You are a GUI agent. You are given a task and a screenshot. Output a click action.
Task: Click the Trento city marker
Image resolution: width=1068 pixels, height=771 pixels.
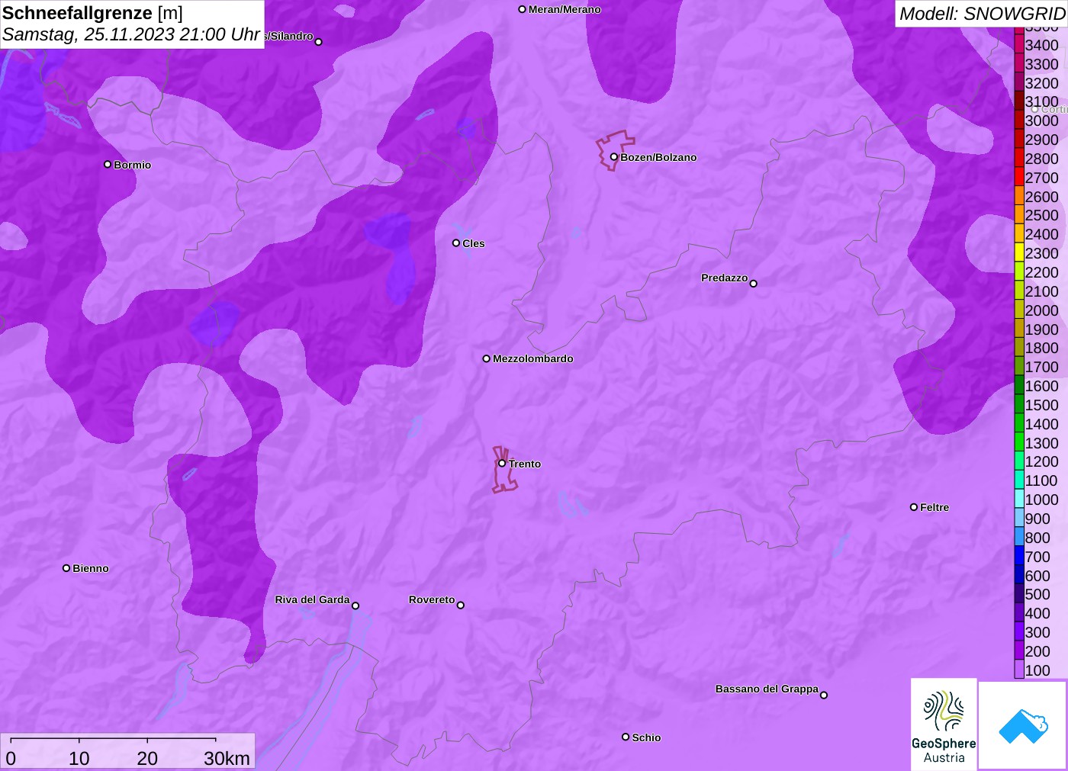click(x=502, y=463)
